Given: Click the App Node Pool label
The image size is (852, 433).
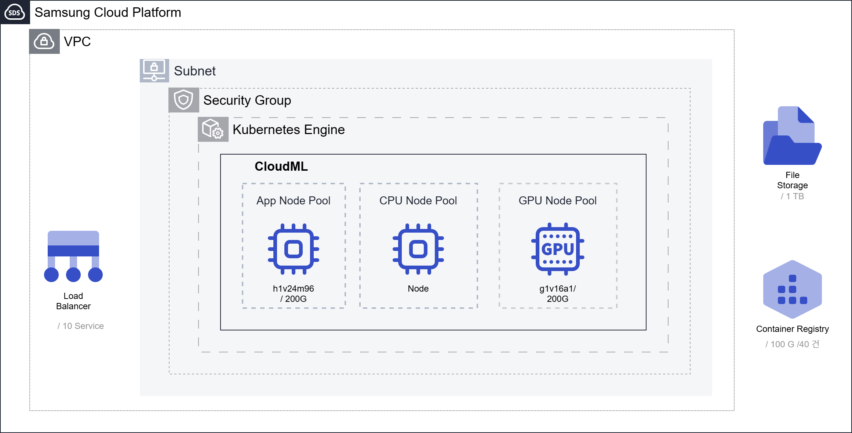Looking at the screenshot, I should point(294,200).
